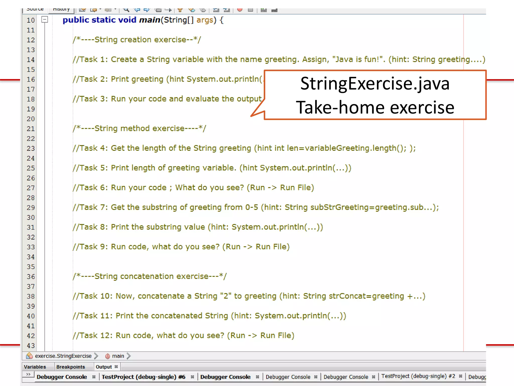
Task: Open dropdown arrow beside Forward icon
Action: click(115, 9)
